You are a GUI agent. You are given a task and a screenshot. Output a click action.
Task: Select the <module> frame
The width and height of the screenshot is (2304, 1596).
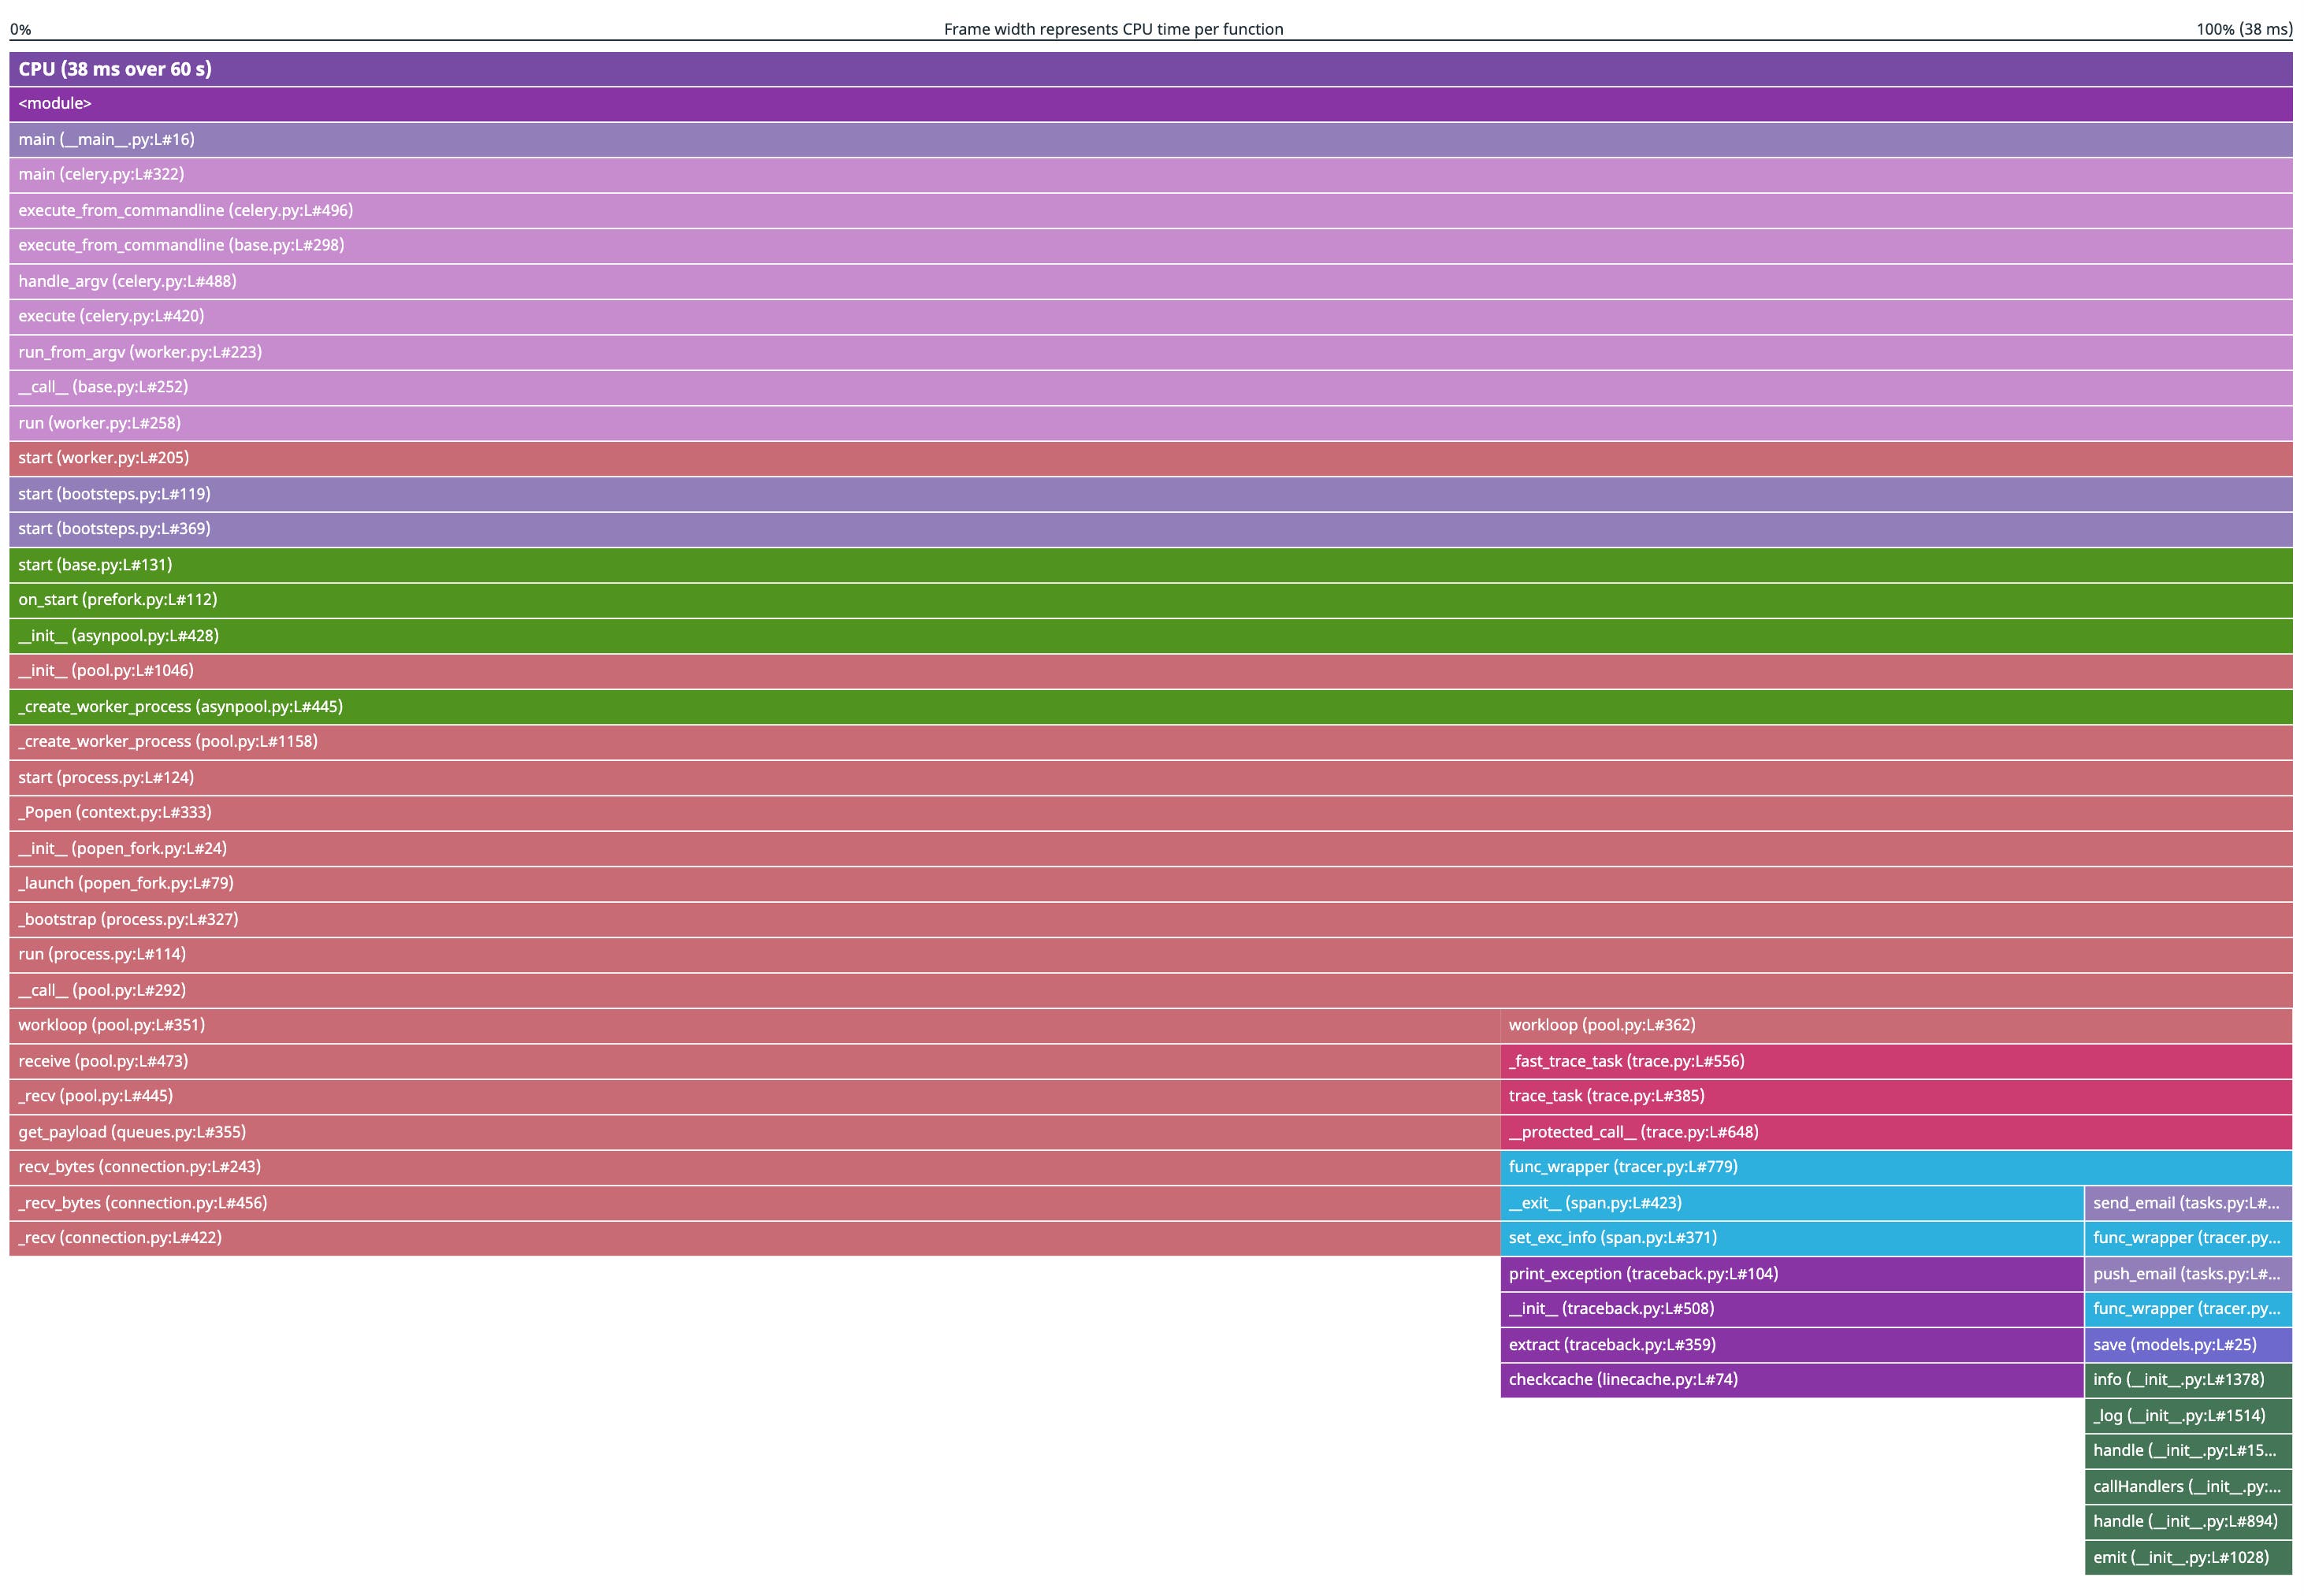(1150, 104)
